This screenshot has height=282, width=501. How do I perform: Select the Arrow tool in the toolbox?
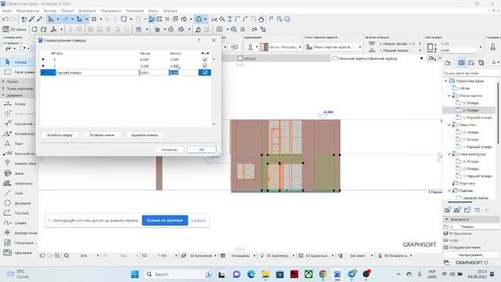tap(17, 62)
